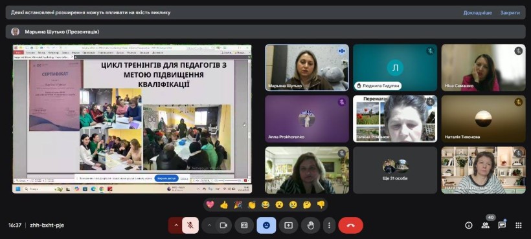Click the Докладніше link in the banner

click(477, 12)
